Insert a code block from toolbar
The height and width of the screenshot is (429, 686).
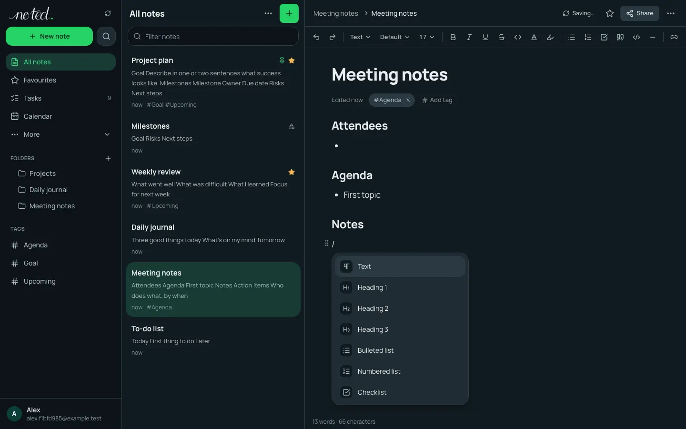(x=636, y=37)
